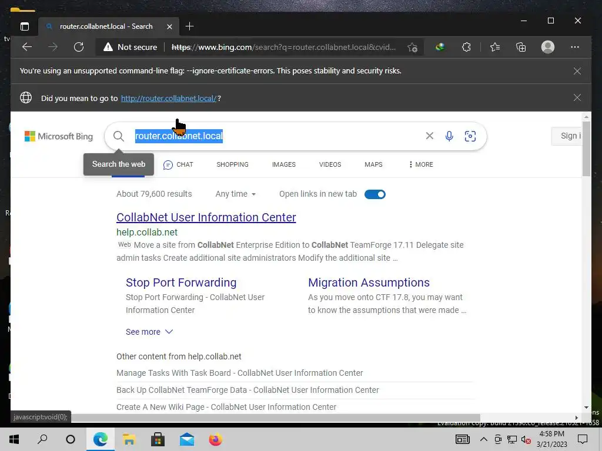
Task: Open News and interests taskbar icon
Action: coord(463,439)
